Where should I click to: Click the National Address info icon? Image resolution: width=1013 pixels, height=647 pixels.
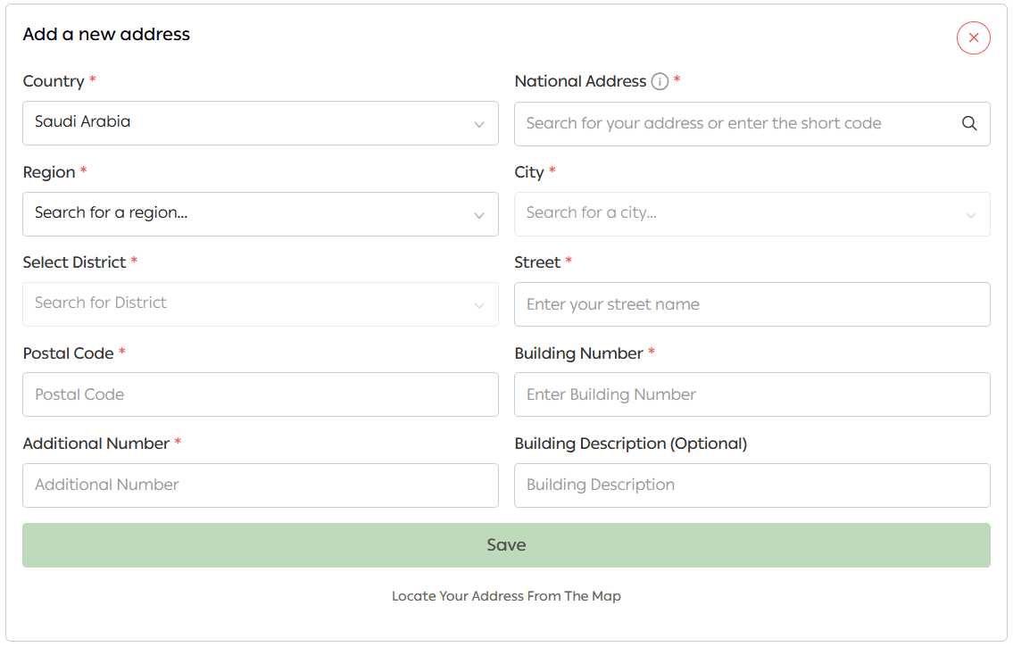pos(660,82)
